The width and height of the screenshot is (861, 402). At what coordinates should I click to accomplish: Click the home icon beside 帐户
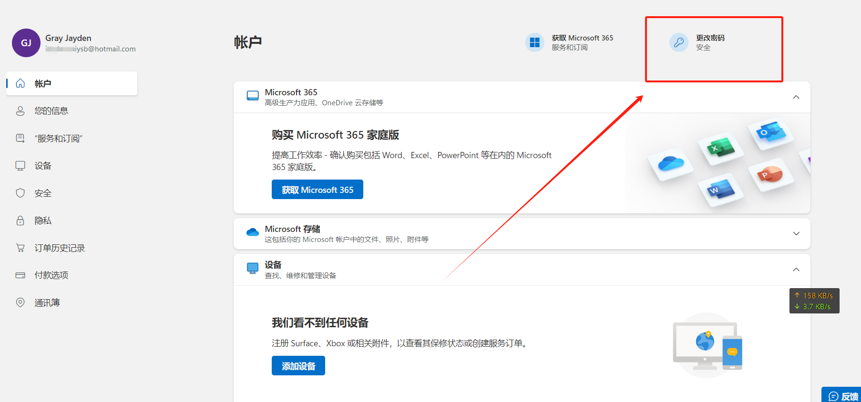point(20,83)
